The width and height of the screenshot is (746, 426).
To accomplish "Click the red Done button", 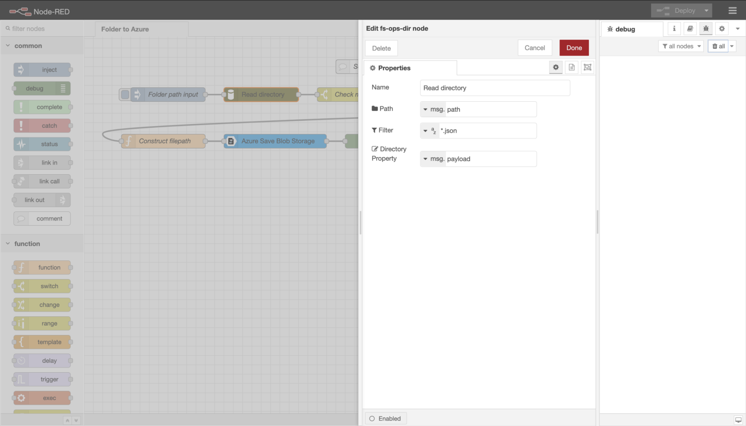I will [x=574, y=48].
